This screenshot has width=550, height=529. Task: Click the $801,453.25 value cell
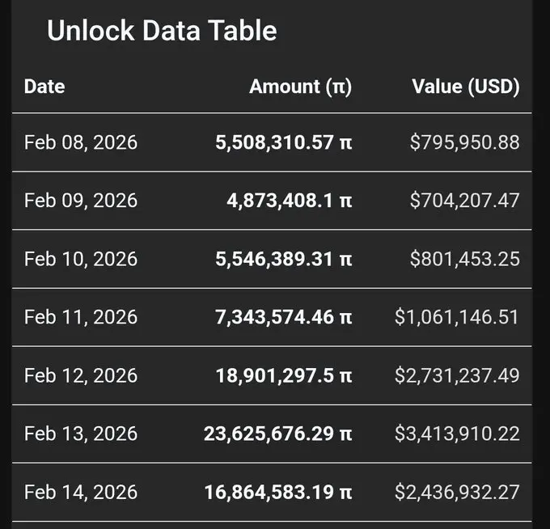(x=464, y=259)
